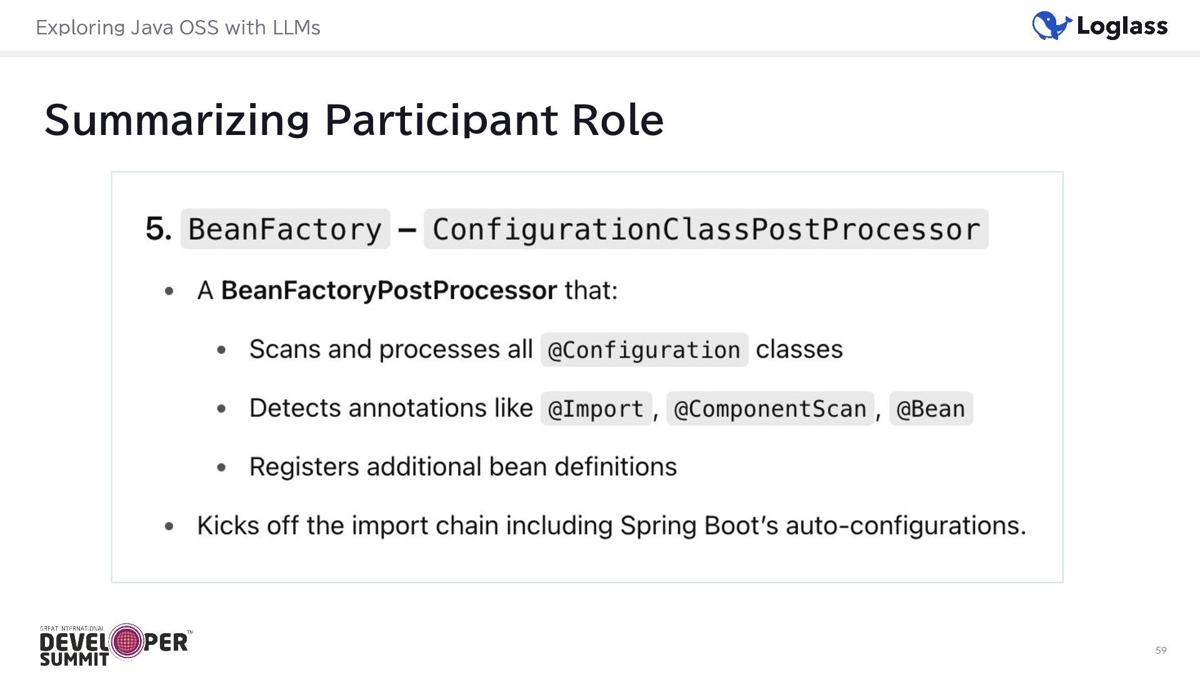This screenshot has width=1200, height=675.
Task: Click the "Detects annotations like" text
Action: click(x=391, y=408)
